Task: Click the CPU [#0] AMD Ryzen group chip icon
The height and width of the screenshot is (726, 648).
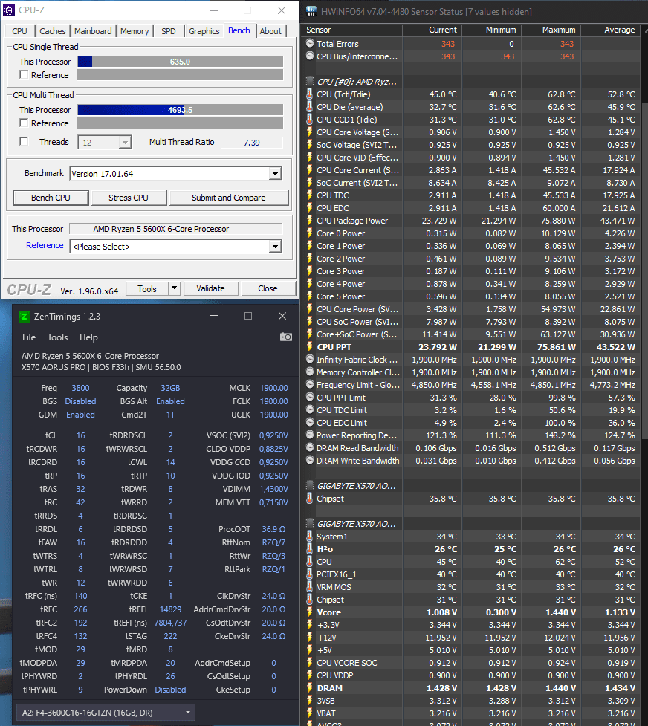Action: click(310, 82)
